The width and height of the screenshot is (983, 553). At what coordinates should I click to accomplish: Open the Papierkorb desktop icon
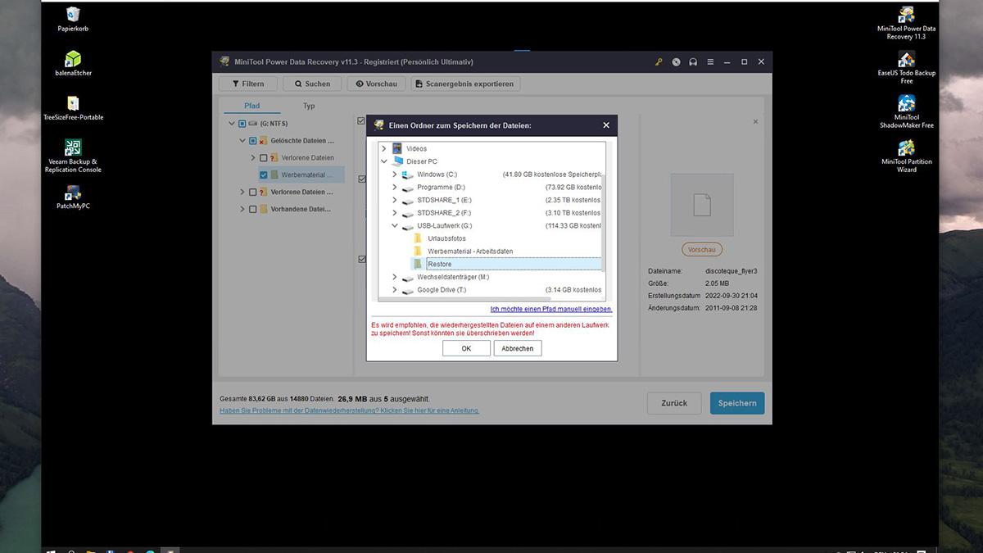point(73,18)
